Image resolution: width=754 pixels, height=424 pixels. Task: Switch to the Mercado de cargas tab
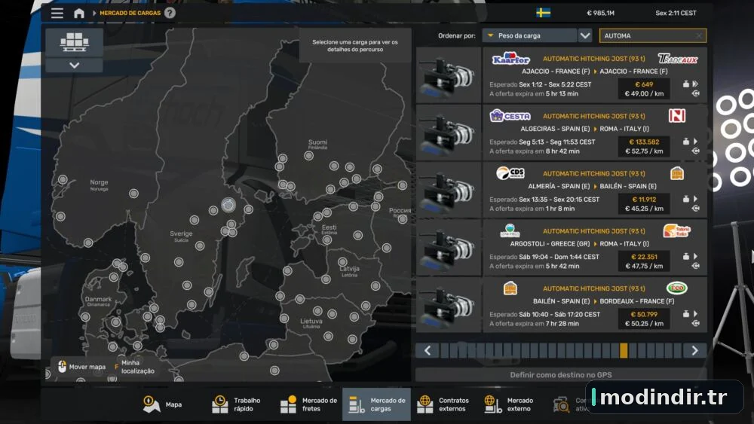click(376, 404)
